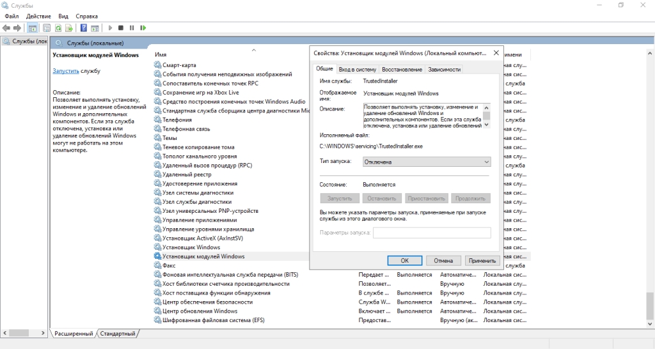The height and width of the screenshot is (349, 655).
Task: Click the Back arrow in the toolbar
Action: coord(6,28)
